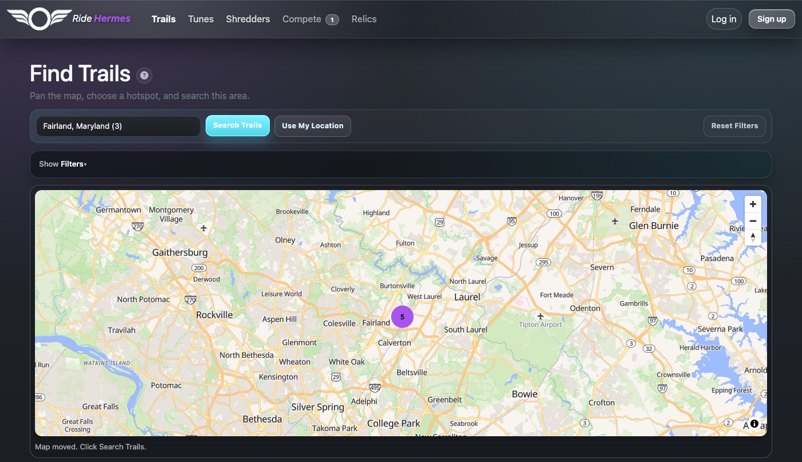Click the Ride Hermes winged logo
The image size is (802, 462).
click(38, 19)
